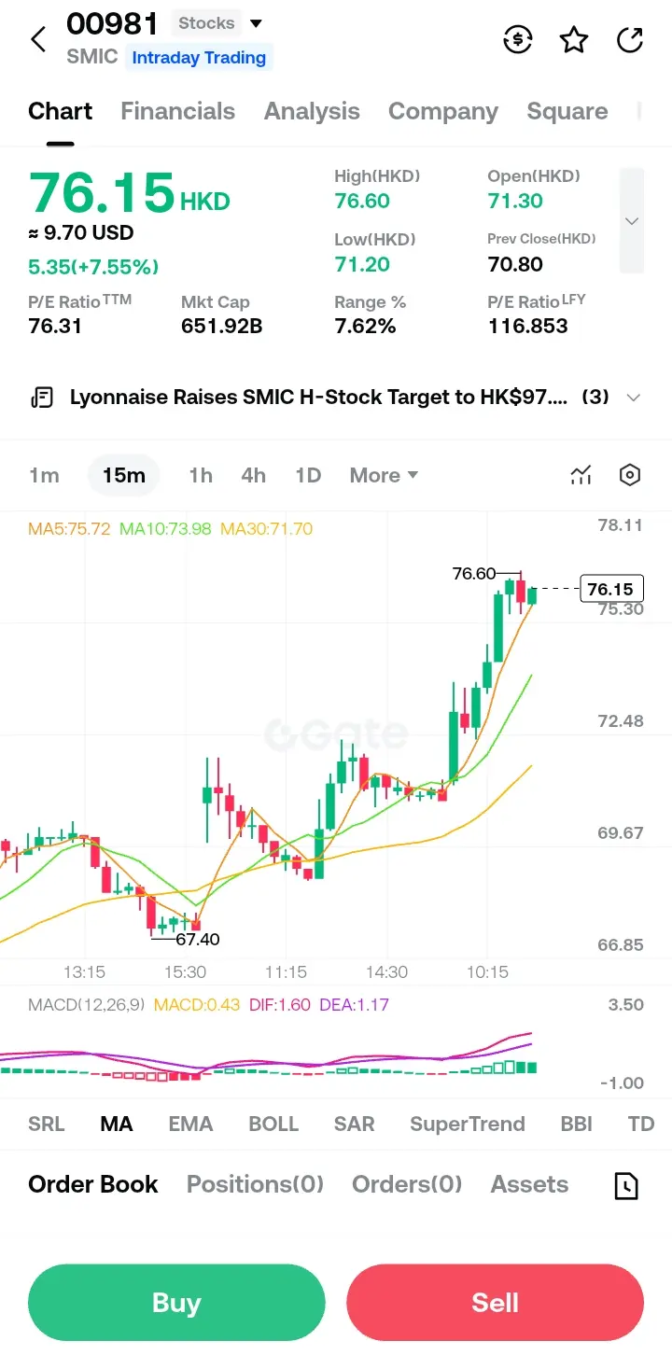Tap the green Buy button
The height and width of the screenshot is (1369, 672).
coord(176,1303)
